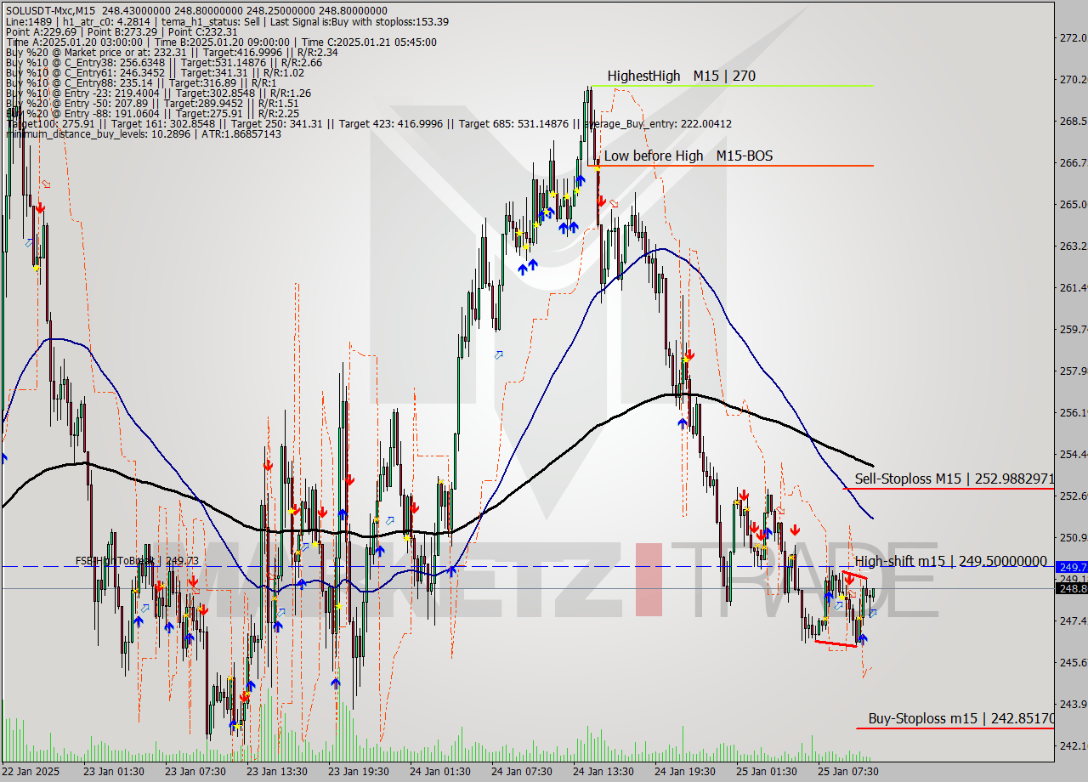
Task: Click the current price tag 248.8
Action: coord(1071,588)
